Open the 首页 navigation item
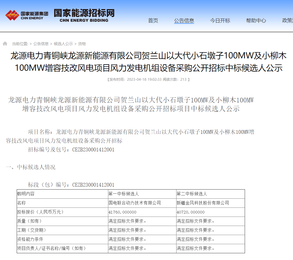The height and width of the screenshot is (260, 293). (x=153, y=21)
